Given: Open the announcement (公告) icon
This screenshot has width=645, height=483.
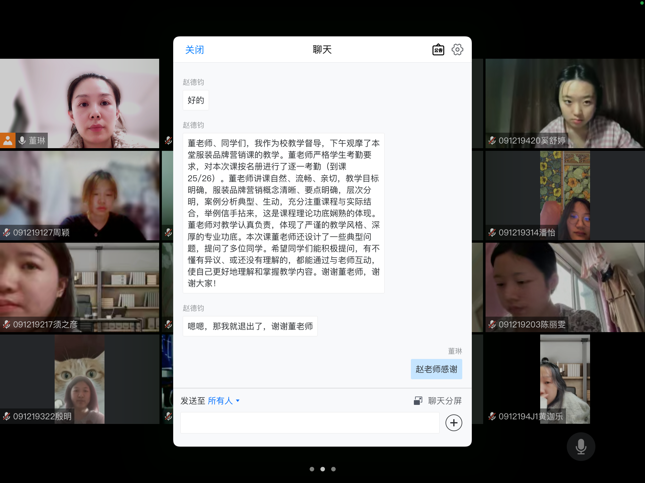Looking at the screenshot, I should tap(438, 50).
